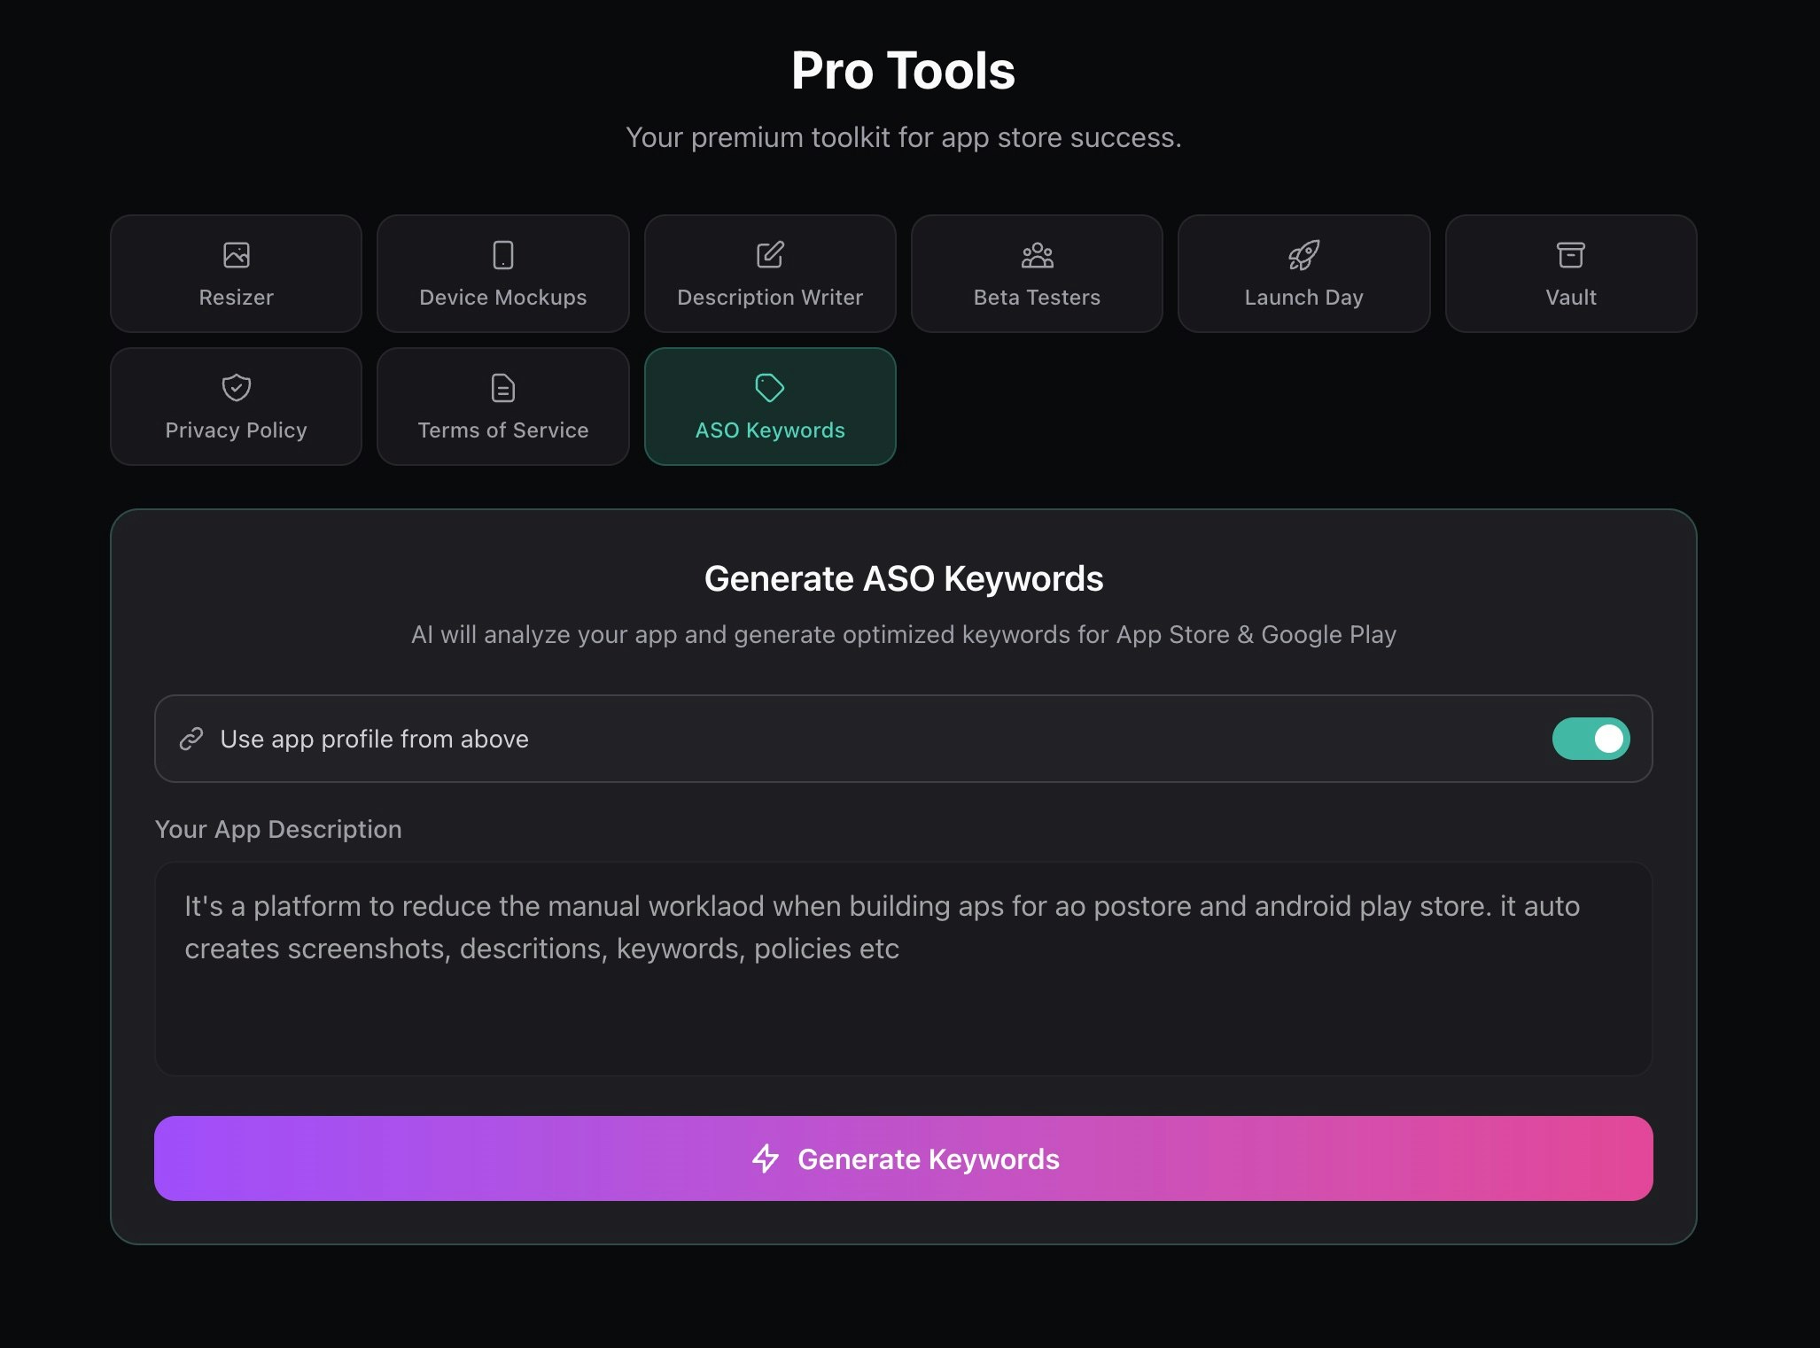
Task: Open the Privacy Policy tool
Action: point(235,406)
